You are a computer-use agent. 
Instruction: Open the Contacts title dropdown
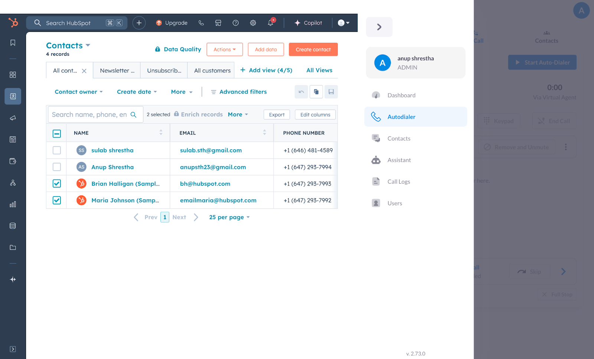(x=68, y=45)
